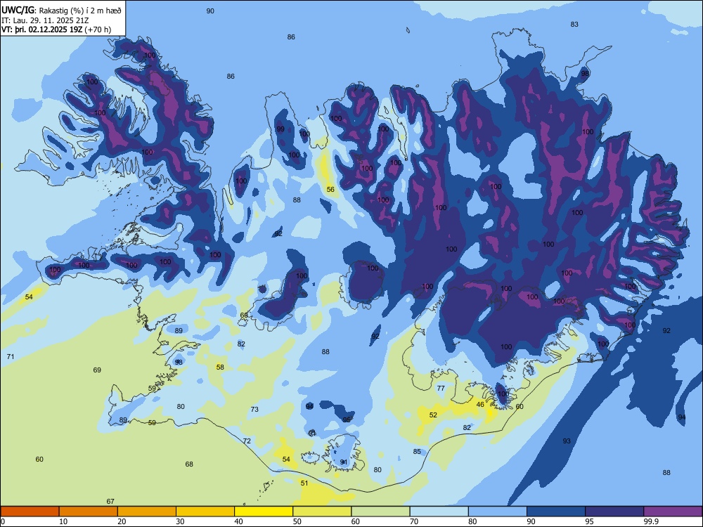This screenshot has height=527, width=703.
Task: Select the purple legend swatch above 99.9
Action: coord(673,512)
